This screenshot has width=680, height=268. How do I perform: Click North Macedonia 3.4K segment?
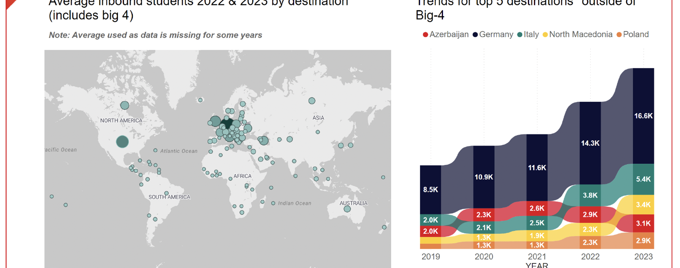tap(643, 205)
